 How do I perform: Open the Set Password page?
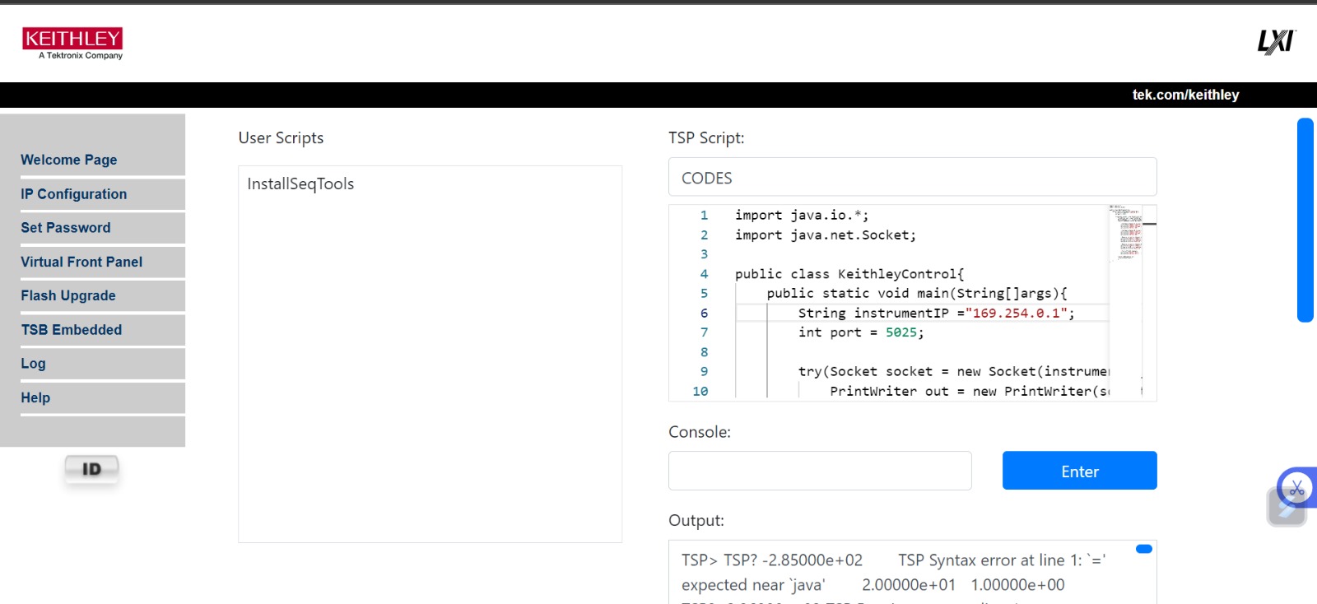pos(66,228)
